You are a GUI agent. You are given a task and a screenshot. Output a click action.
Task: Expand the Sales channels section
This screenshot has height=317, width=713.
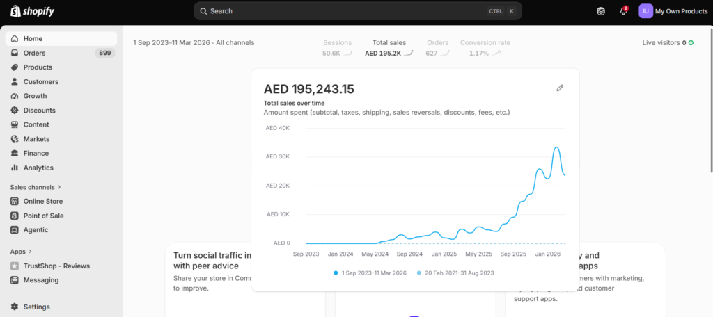[36, 187]
